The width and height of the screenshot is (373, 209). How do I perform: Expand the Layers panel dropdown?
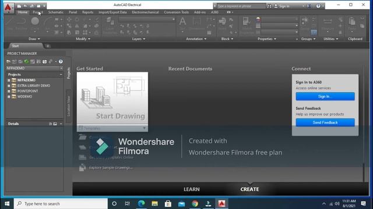point(139,39)
